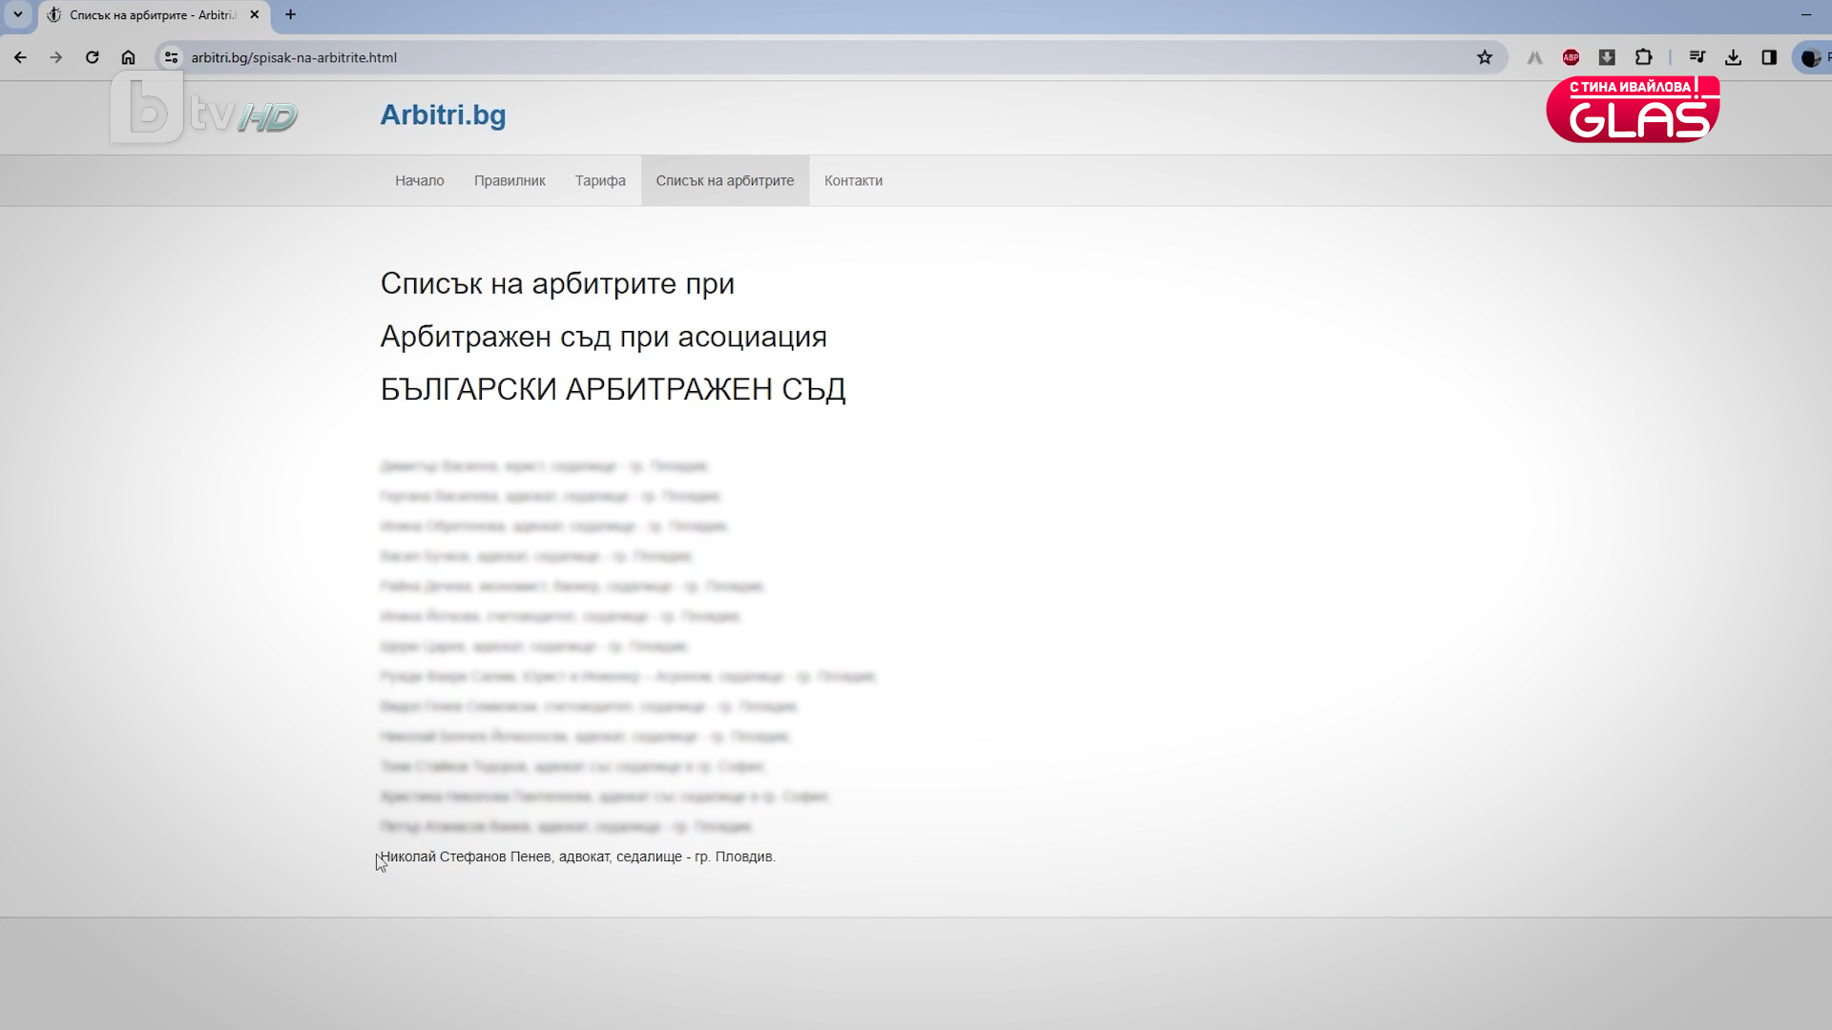Image resolution: width=1832 pixels, height=1030 pixels.
Task: View site information icon in address bar
Action: pos(171,57)
